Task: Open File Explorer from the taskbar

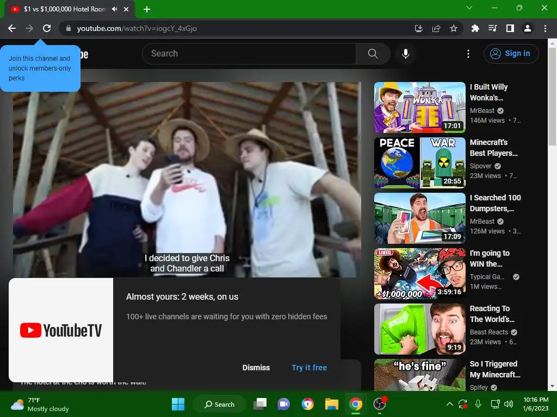Action: (331, 404)
